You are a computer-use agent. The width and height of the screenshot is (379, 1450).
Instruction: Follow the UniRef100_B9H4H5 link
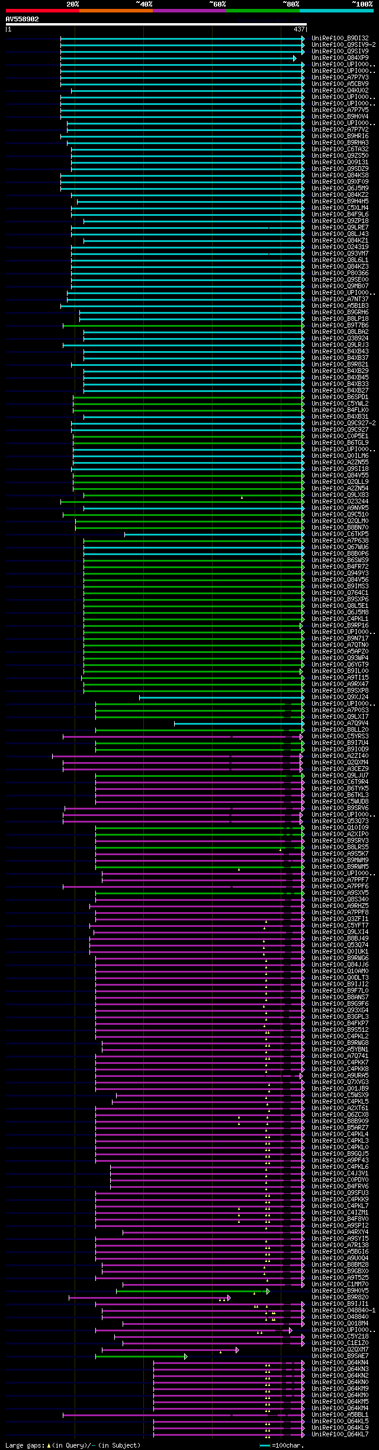click(x=340, y=202)
